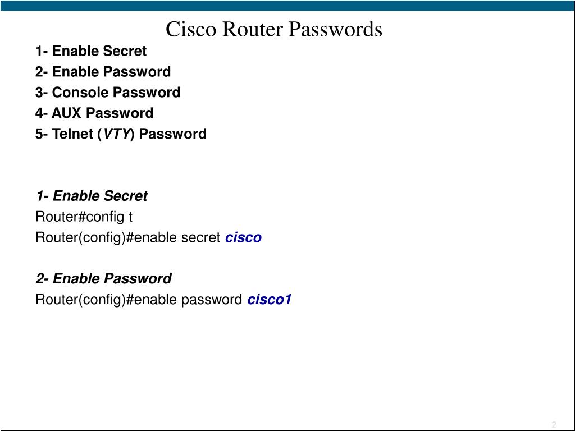Click the 'Router(config)#enable password' command text
Image resolution: width=575 pixels, height=431 pixels.
tap(139, 300)
